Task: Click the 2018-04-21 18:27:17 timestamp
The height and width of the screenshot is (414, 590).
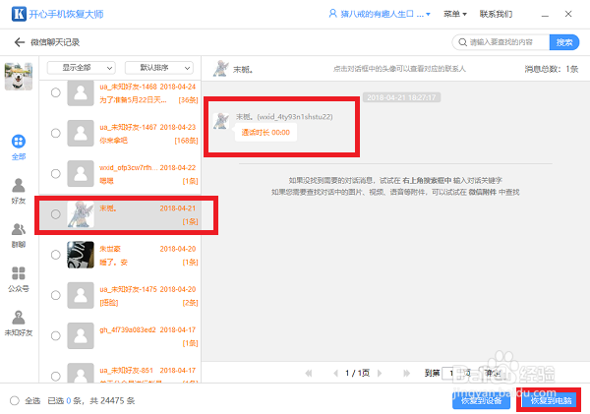Action: tap(401, 97)
